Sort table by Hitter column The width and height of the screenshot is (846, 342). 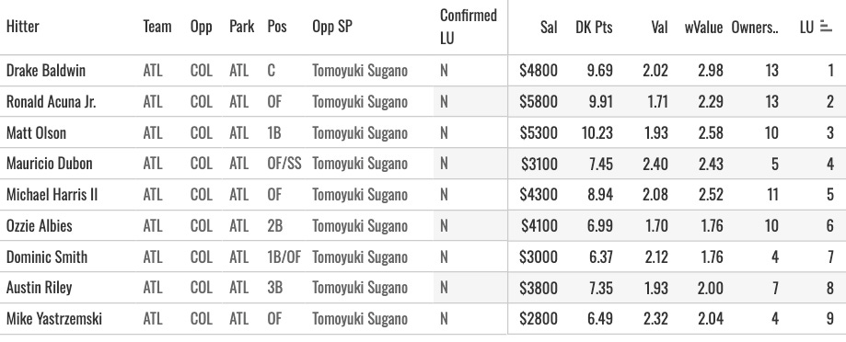pyautogui.click(x=23, y=27)
